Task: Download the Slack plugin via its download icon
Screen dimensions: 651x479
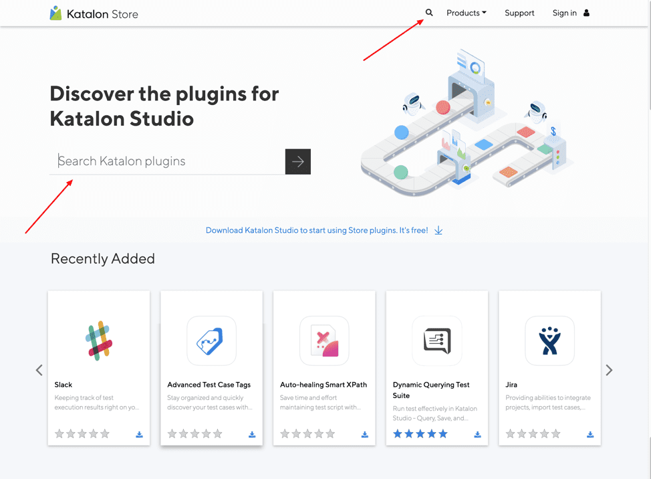Action: tap(139, 435)
